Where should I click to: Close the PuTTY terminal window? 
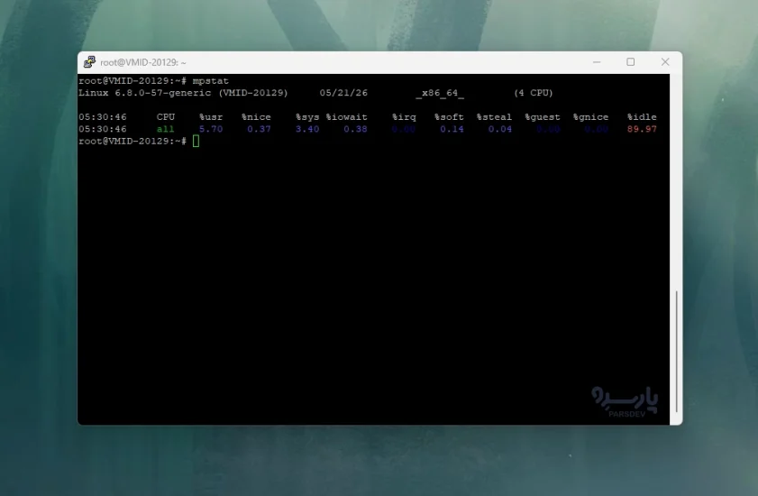coord(665,62)
